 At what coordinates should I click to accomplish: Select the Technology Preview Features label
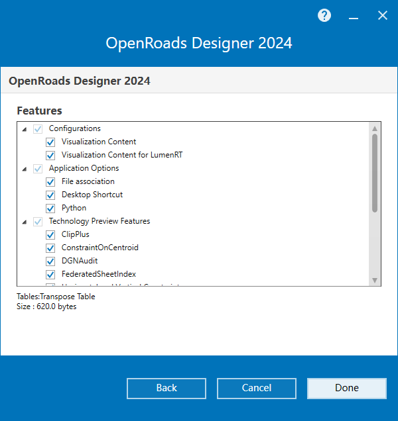click(x=99, y=221)
